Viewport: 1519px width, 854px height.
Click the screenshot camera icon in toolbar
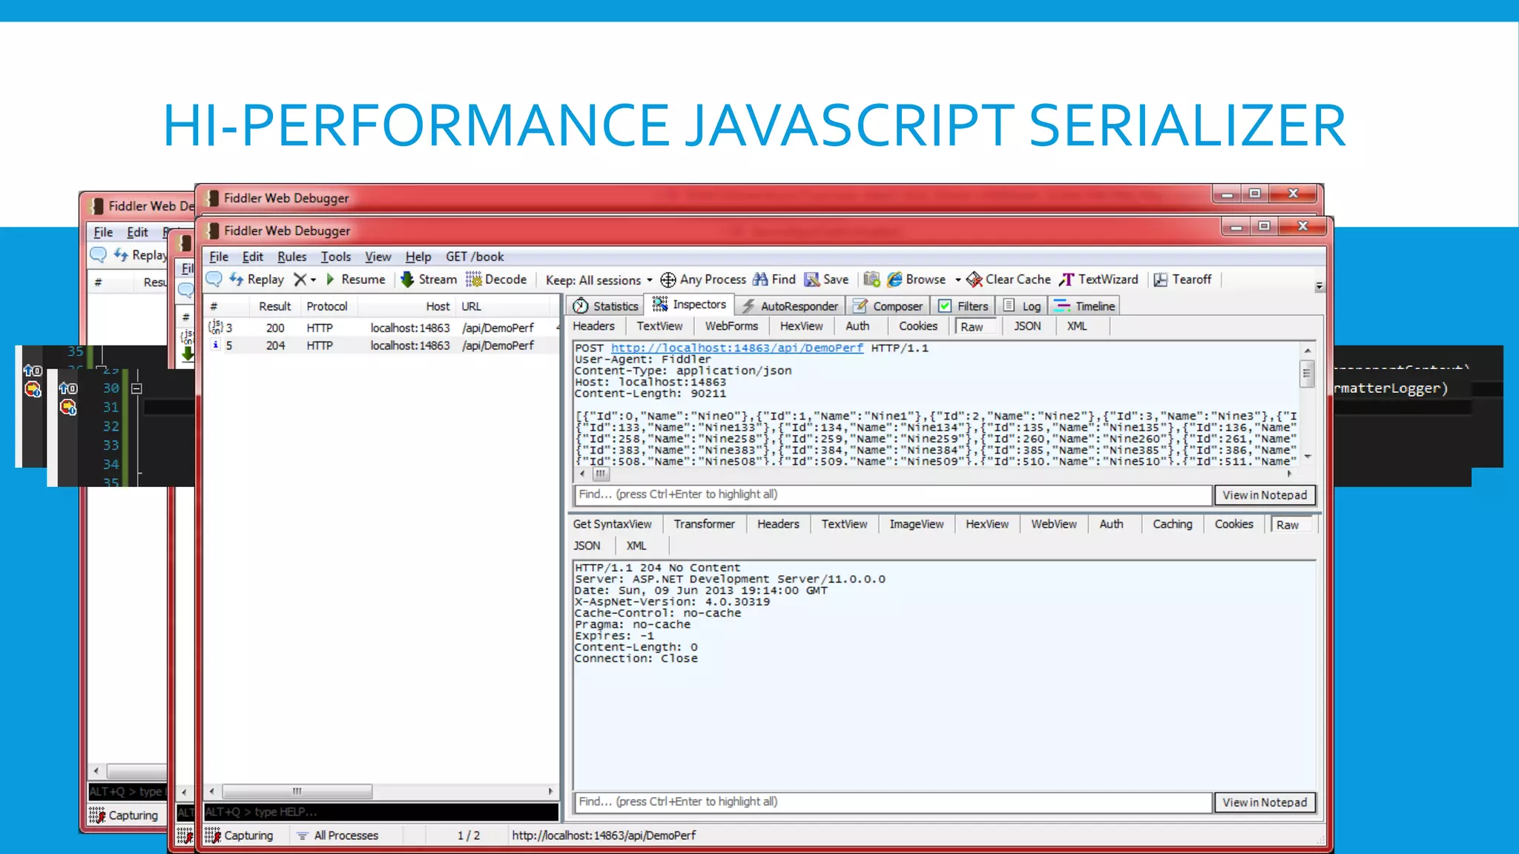pos(871,279)
